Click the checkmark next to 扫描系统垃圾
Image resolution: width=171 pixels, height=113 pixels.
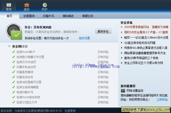coord(14,77)
